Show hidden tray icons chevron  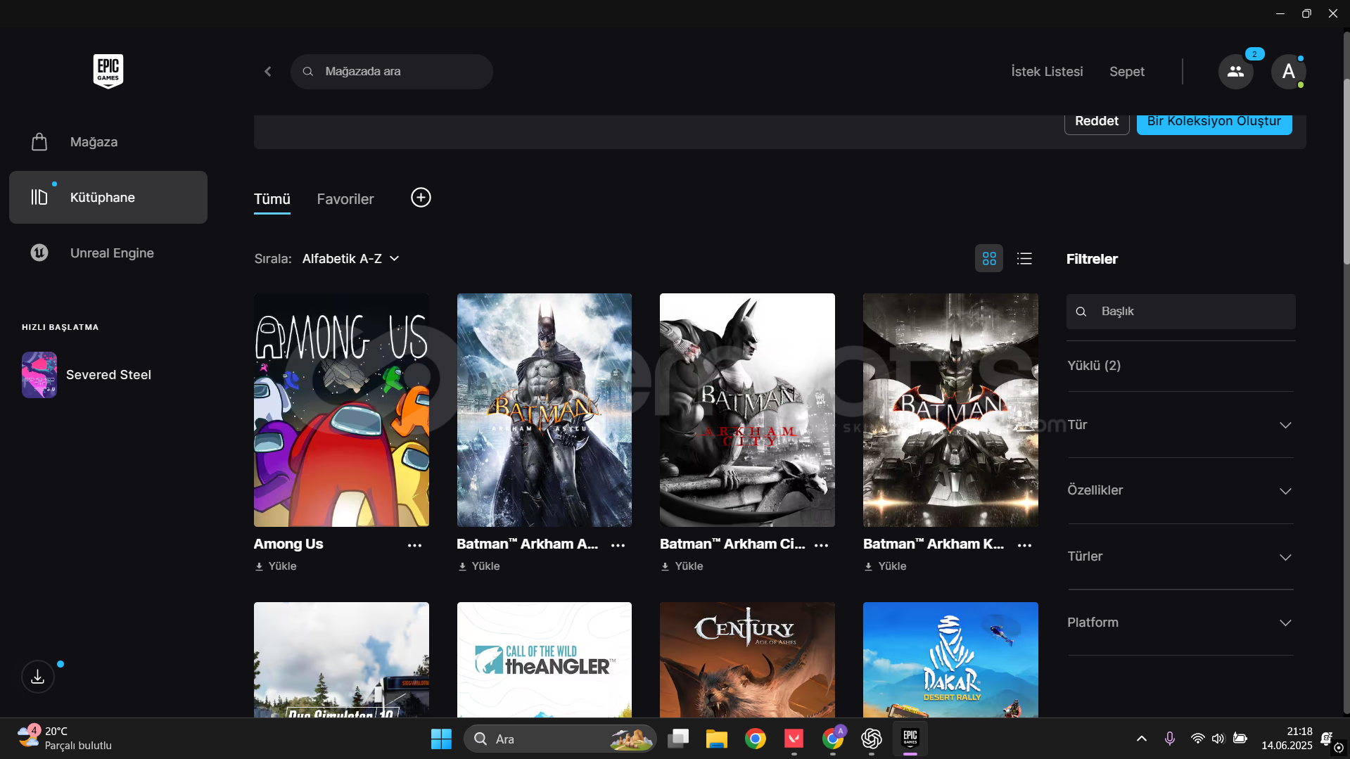click(1142, 739)
